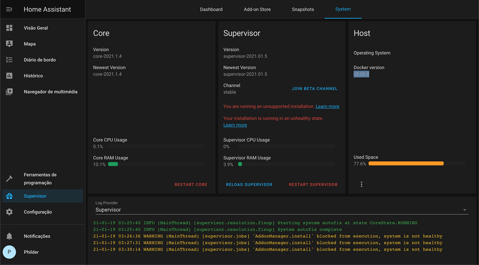Open Navegador de multimédia icon
The image size is (479, 265).
pyautogui.click(x=9, y=92)
